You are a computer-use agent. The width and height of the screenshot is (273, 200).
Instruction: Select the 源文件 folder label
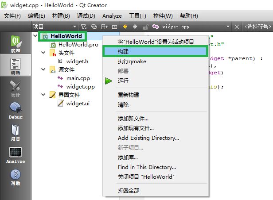point(66,70)
